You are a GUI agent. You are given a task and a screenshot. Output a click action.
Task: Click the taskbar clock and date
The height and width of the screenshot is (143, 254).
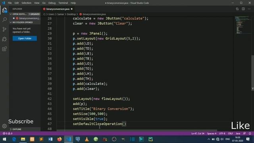(238, 139)
